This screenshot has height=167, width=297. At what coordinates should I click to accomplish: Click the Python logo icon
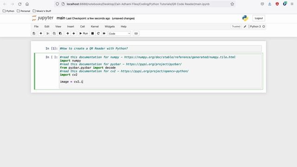245,18
